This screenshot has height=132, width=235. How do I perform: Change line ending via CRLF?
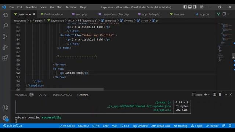point(106,126)
